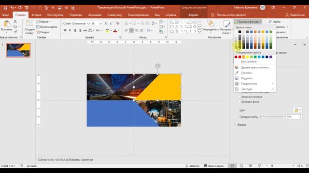This screenshot has width=309, height=173.
Task: Open the fill Цвет dropdown in pane
Action: 297,110
